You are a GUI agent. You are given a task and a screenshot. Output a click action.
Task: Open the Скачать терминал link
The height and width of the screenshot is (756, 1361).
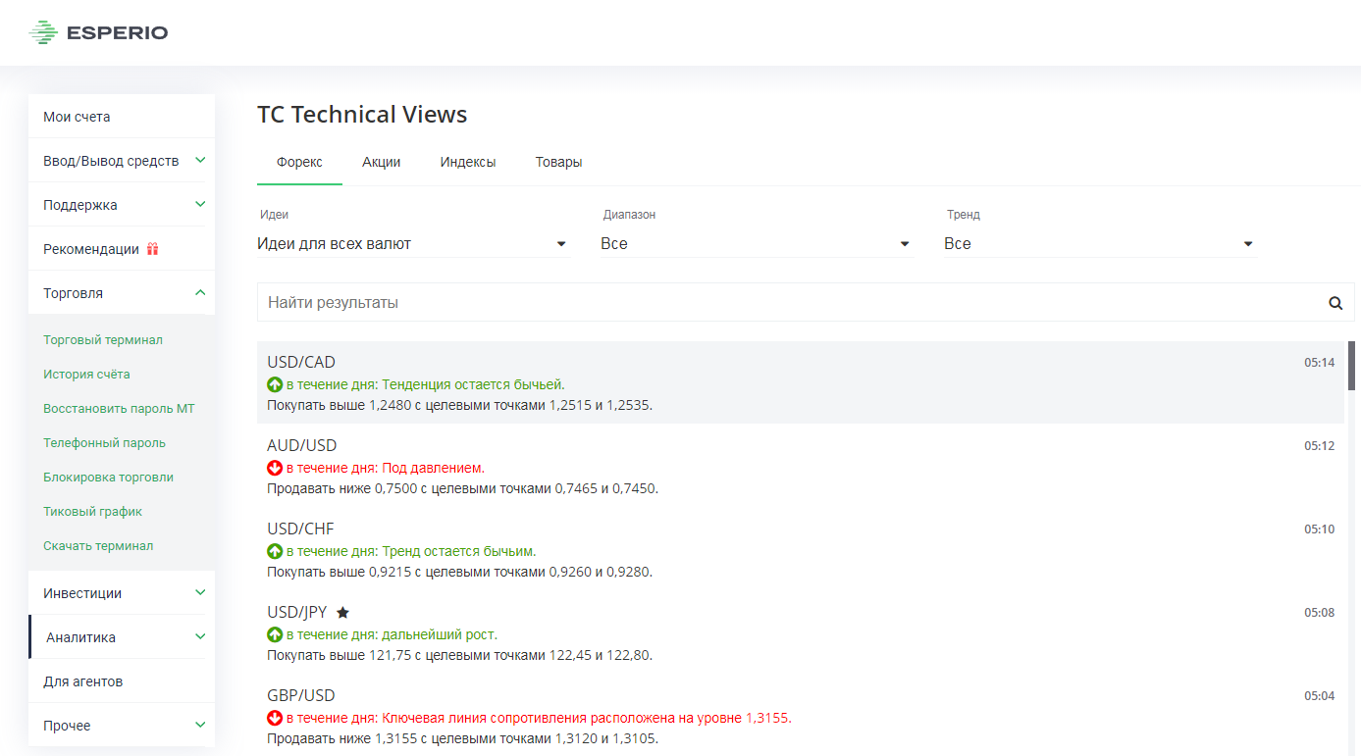98,545
